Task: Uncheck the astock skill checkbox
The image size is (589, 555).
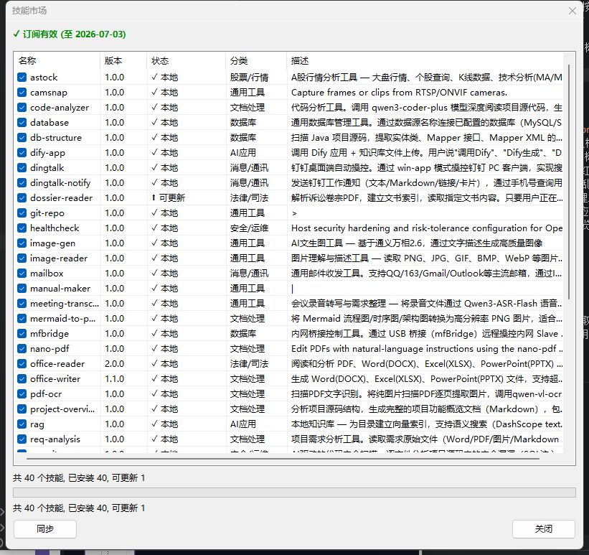Action: 22,78
